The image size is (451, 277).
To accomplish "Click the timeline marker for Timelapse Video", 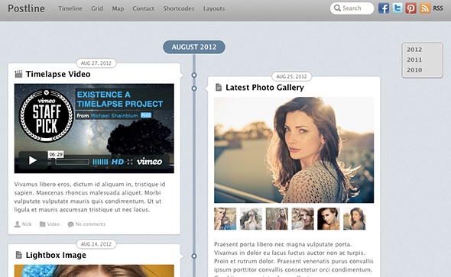I will point(194,76).
